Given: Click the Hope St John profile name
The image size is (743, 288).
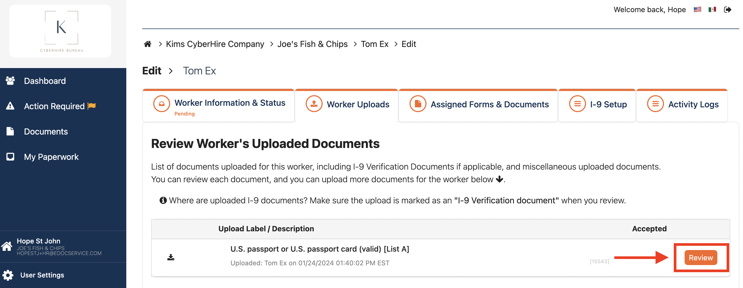Looking at the screenshot, I should pyautogui.click(x=38, y=241).
